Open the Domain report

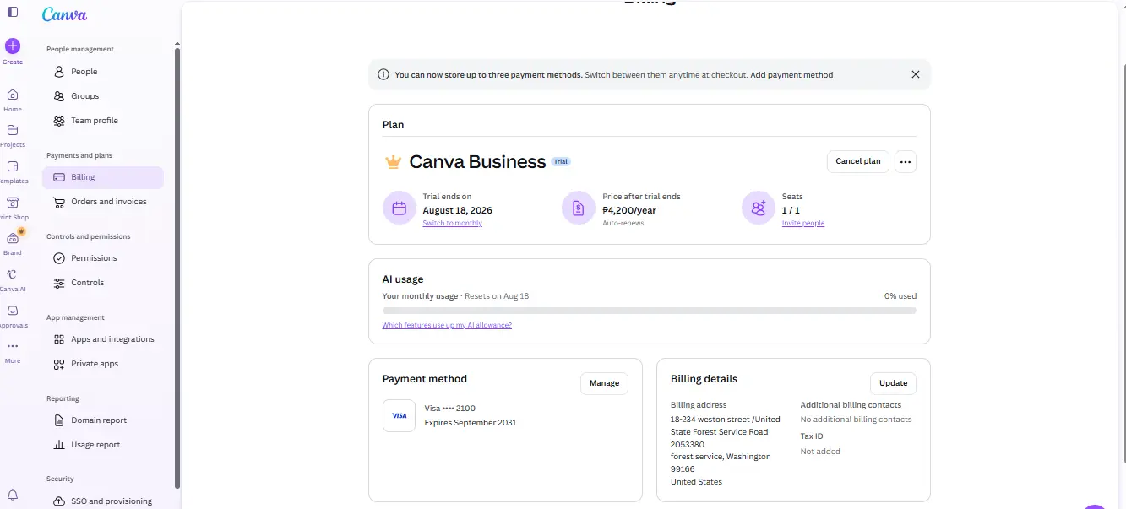click(x=103, y=420)
